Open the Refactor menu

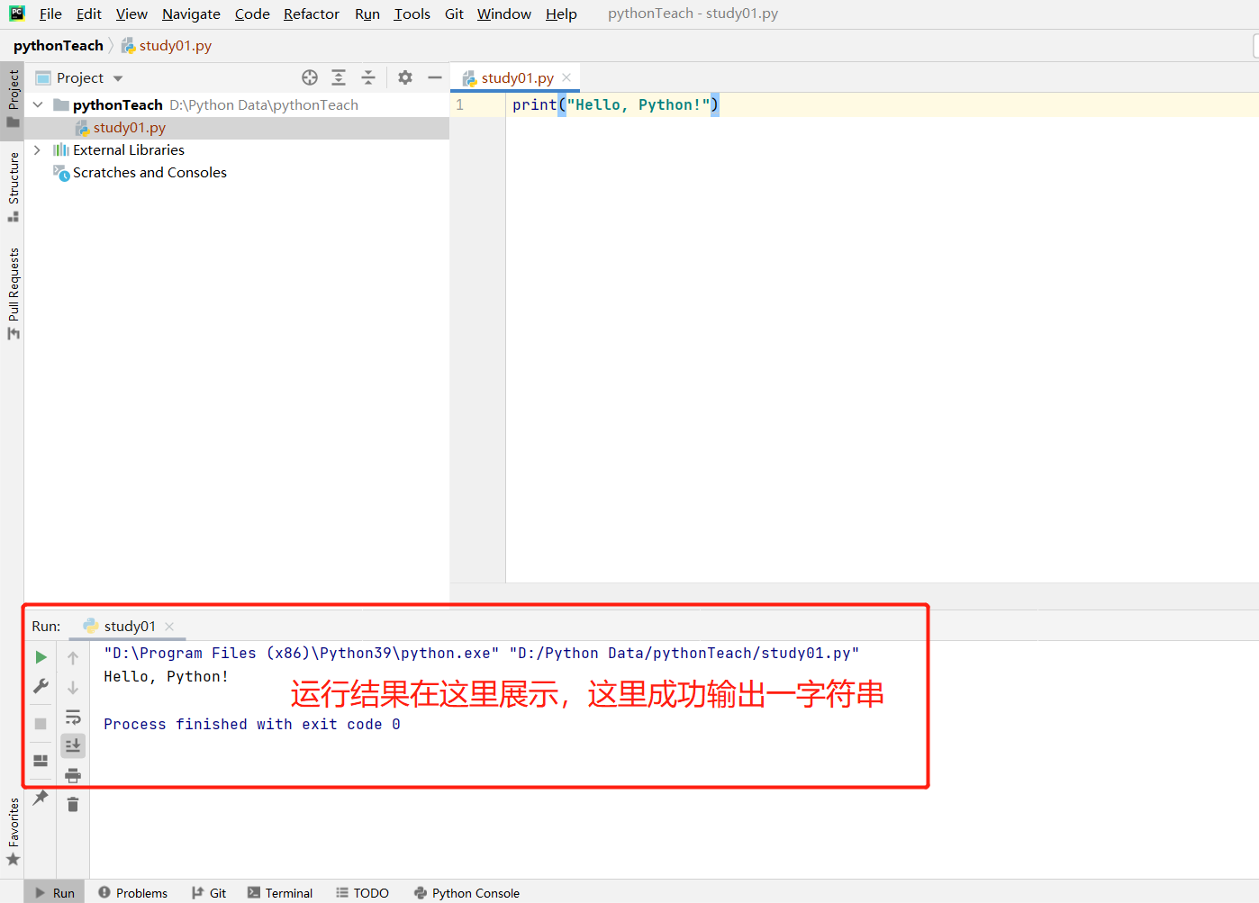pyautogui.click(x=312, y=14)
